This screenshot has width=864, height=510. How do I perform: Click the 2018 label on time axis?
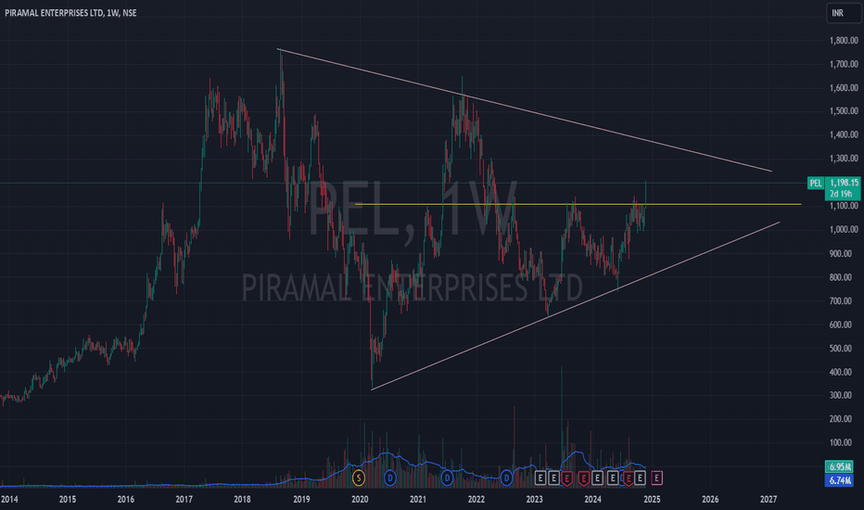(x=243, y=500)
